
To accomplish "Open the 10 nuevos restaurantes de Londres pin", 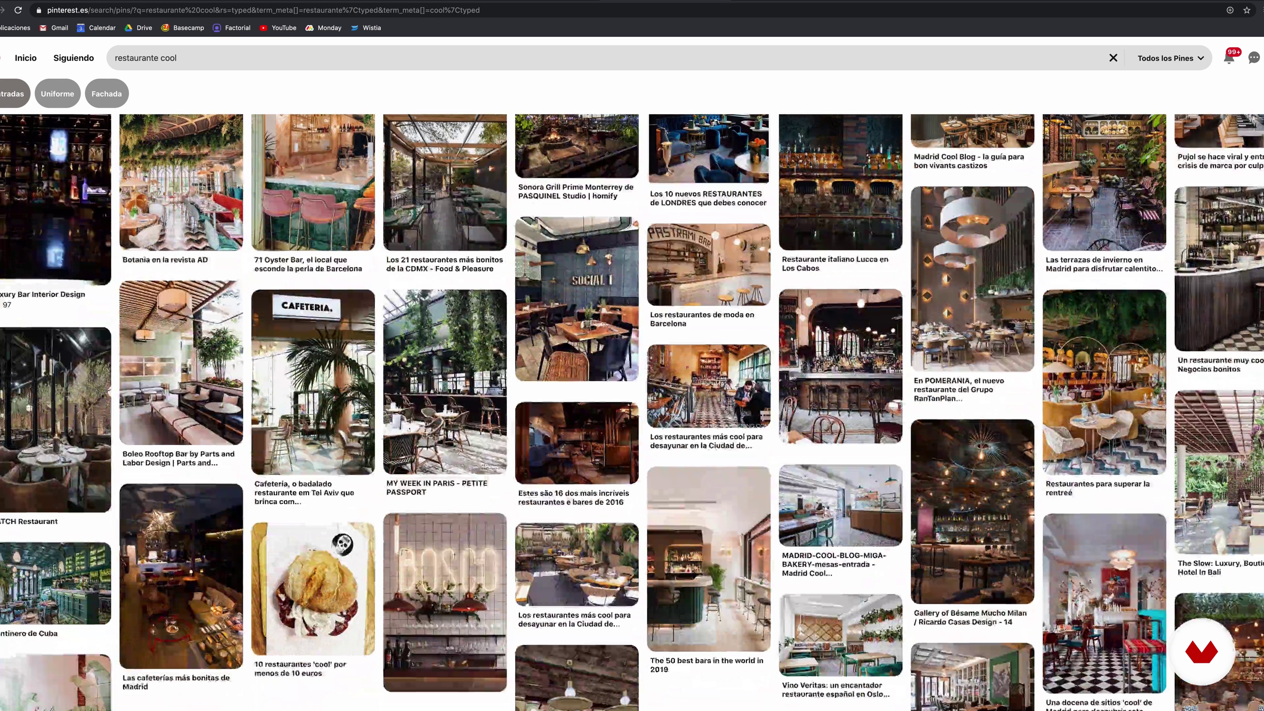I will point(709,149).
